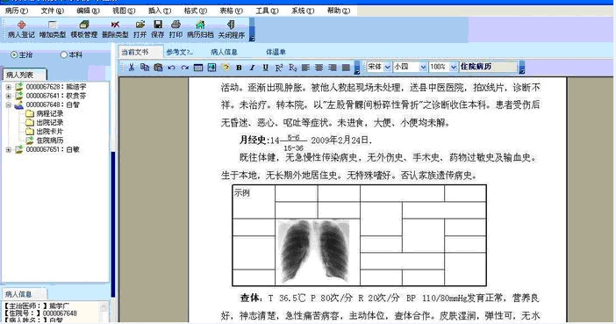
Task: Open the 宋体 font dropdown
Action: click(x=387, y=67)
